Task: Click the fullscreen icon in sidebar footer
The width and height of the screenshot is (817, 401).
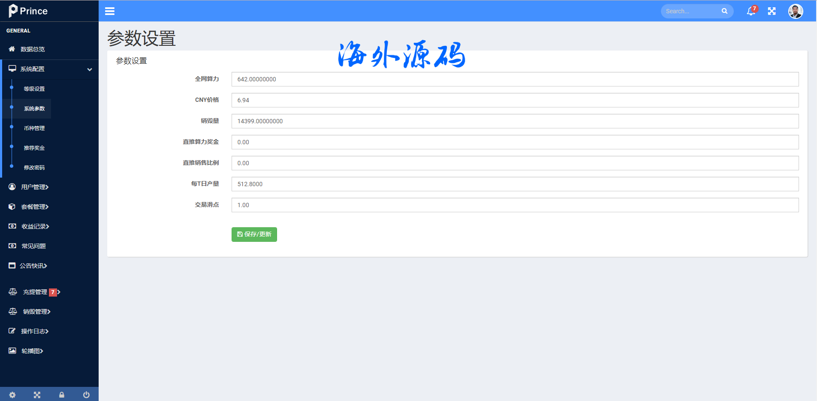Action: 37,395
